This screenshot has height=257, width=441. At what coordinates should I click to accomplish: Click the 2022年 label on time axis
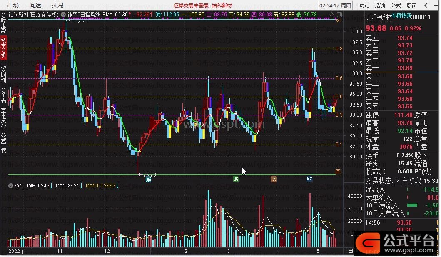pyautogui.click(x=17, y=251)
